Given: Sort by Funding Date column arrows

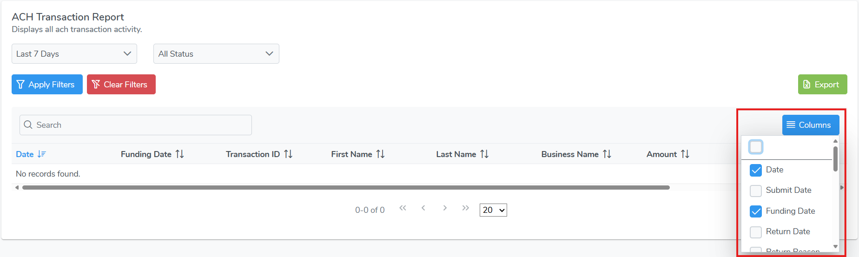Looking at the screenshot, I should pos(179,154).
